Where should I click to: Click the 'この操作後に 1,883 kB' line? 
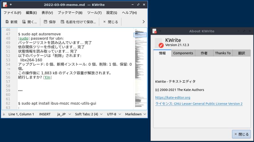(65, 73)
